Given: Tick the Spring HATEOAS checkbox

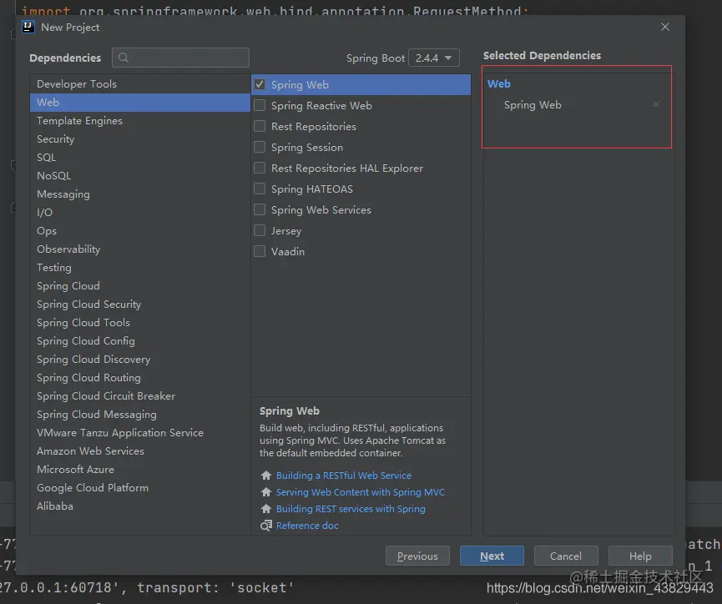Looking at the screenshot, I should click(260, 189).
